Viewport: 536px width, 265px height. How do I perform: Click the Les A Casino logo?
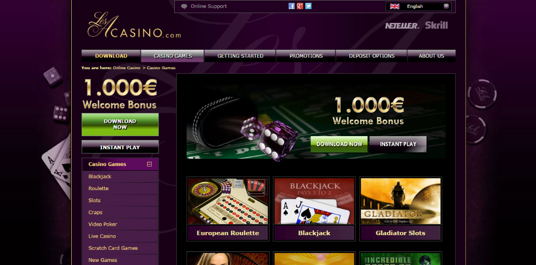(134, 25)
